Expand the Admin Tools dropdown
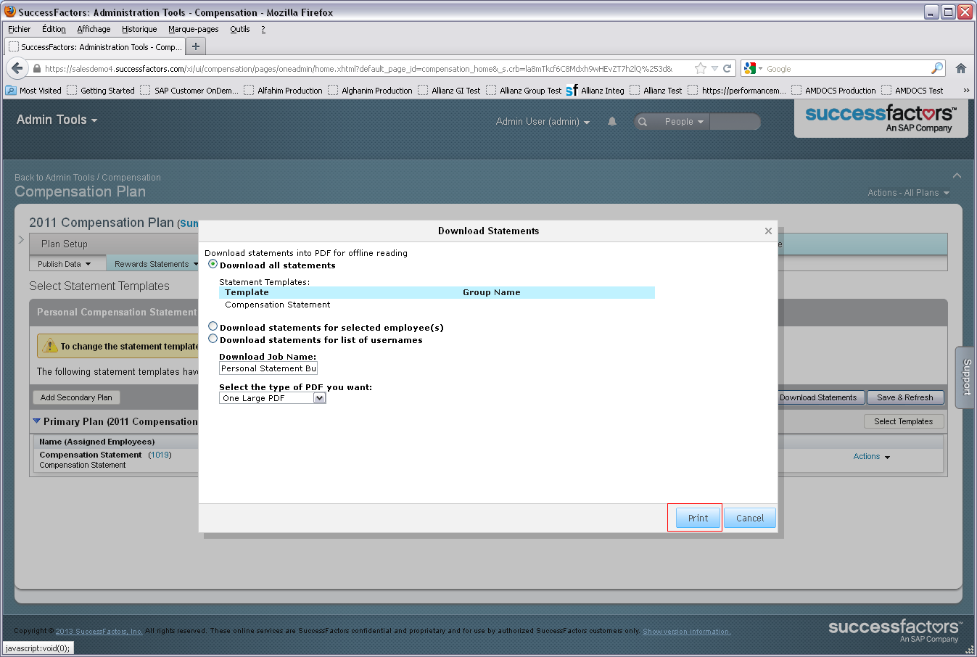 point(57,120)
